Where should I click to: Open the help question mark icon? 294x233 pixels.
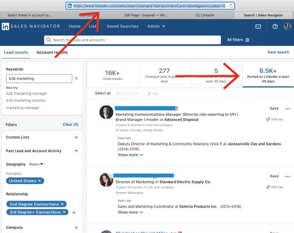[275, 26]
